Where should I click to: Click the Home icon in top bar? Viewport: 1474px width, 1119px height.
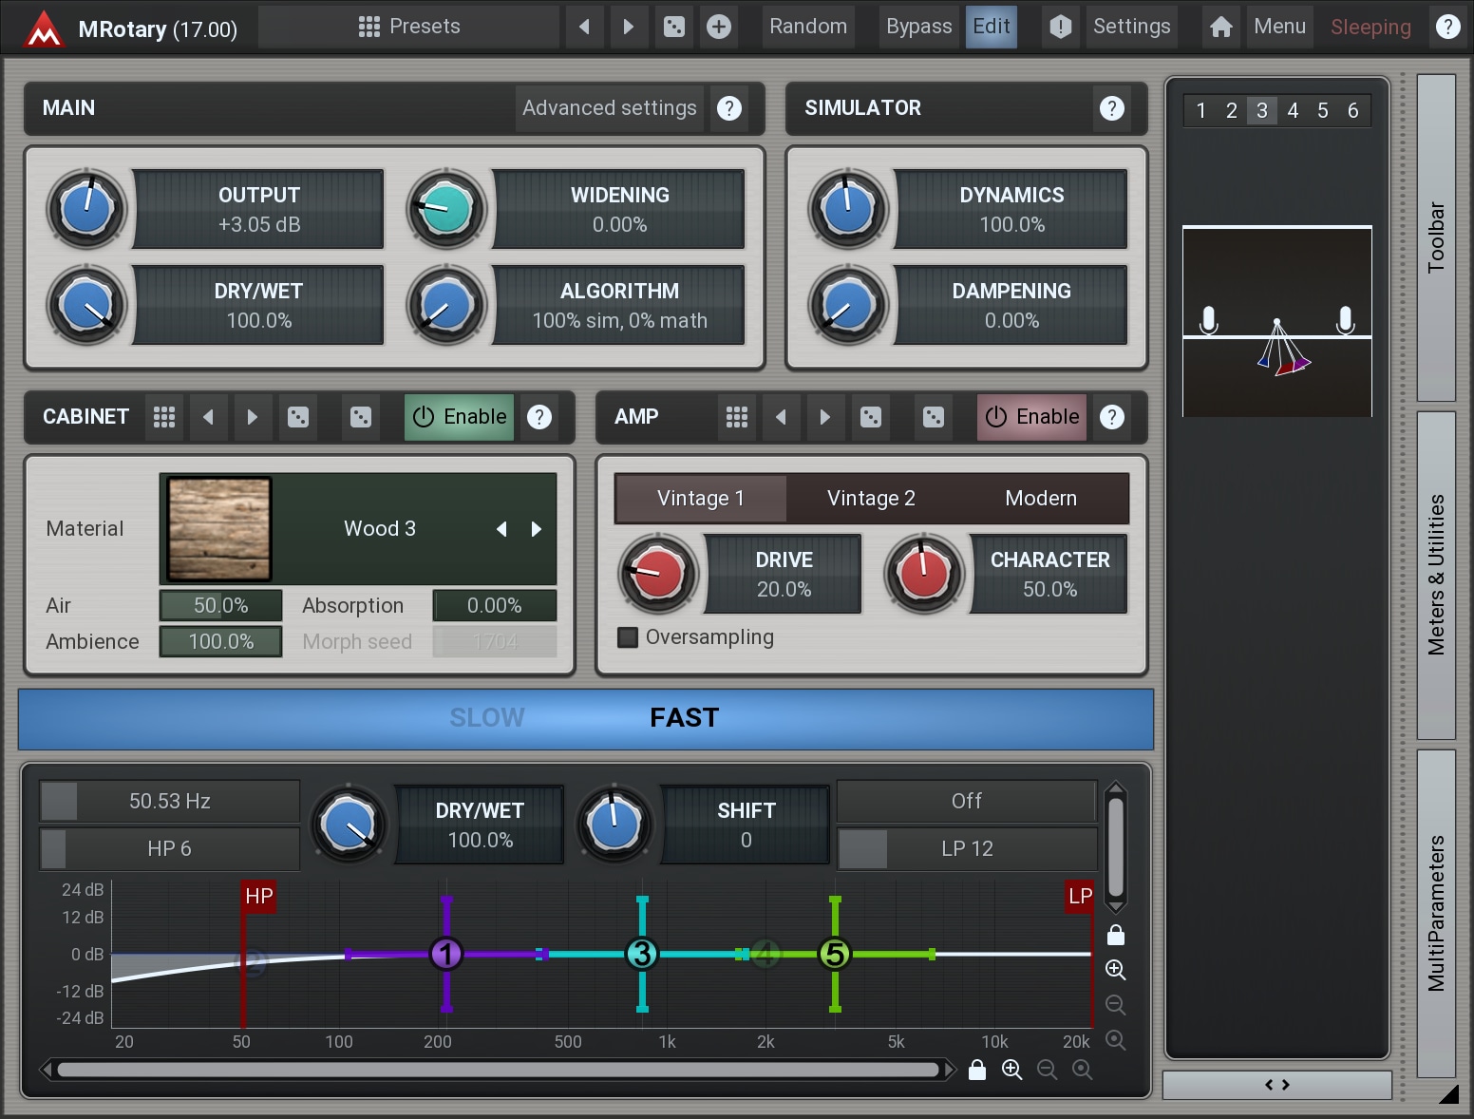1220,27
